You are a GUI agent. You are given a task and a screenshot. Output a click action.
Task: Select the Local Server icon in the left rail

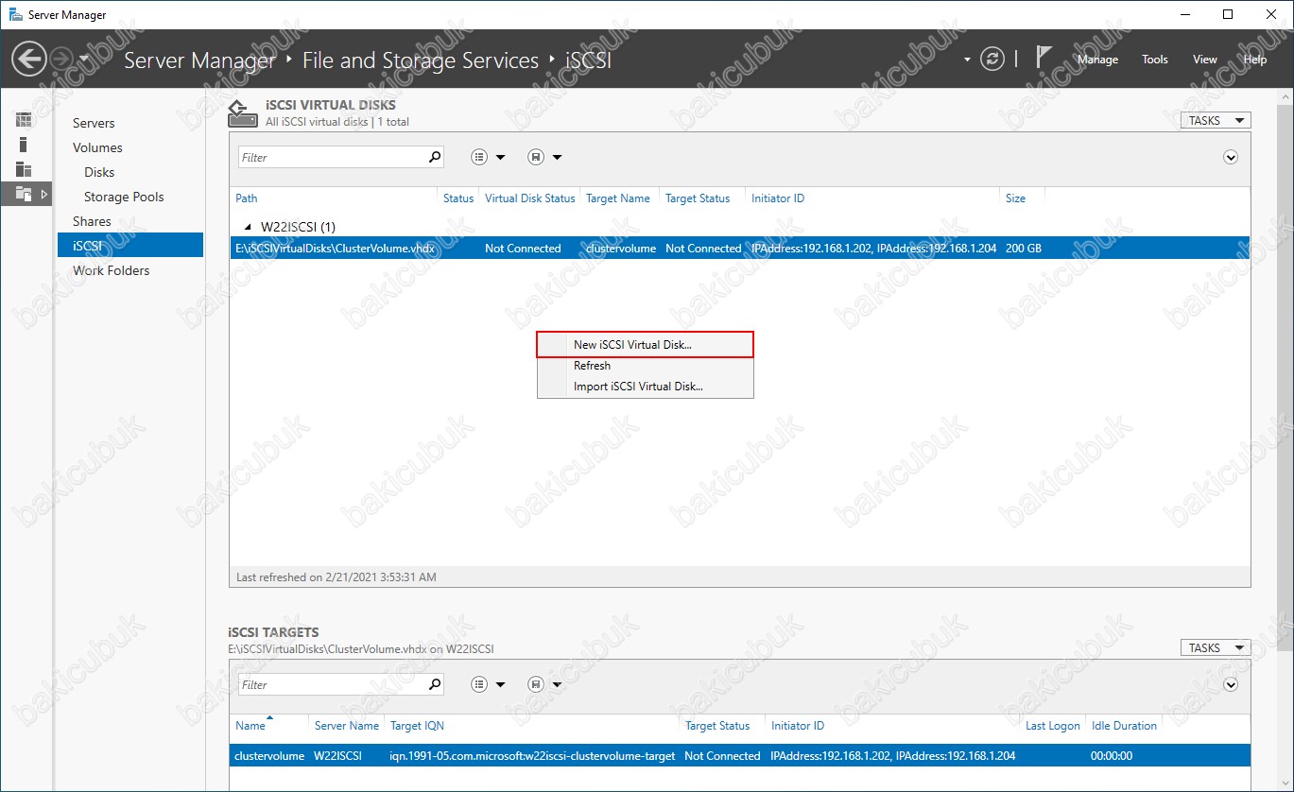pyautogui.click(x=24, y=145)
